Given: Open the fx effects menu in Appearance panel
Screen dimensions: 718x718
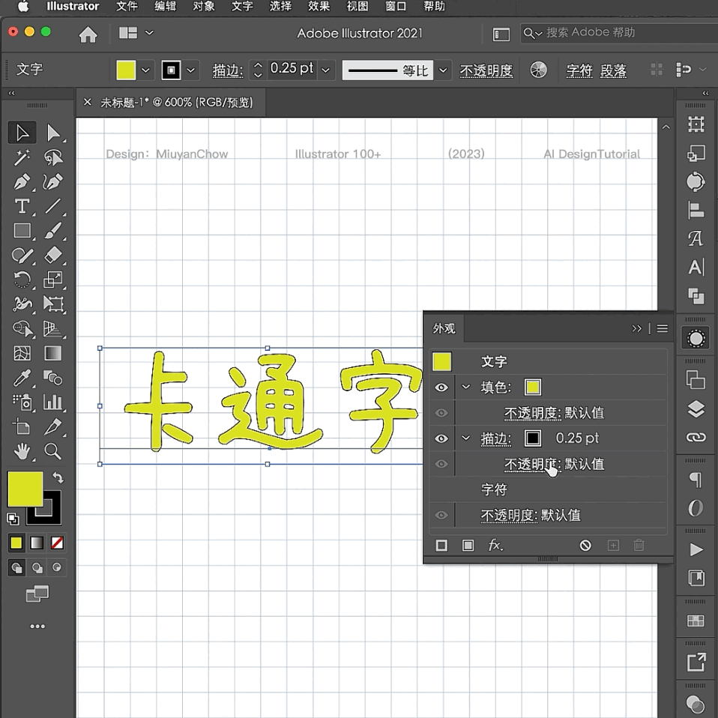Looking at the screenshot, I should [495, 545].
